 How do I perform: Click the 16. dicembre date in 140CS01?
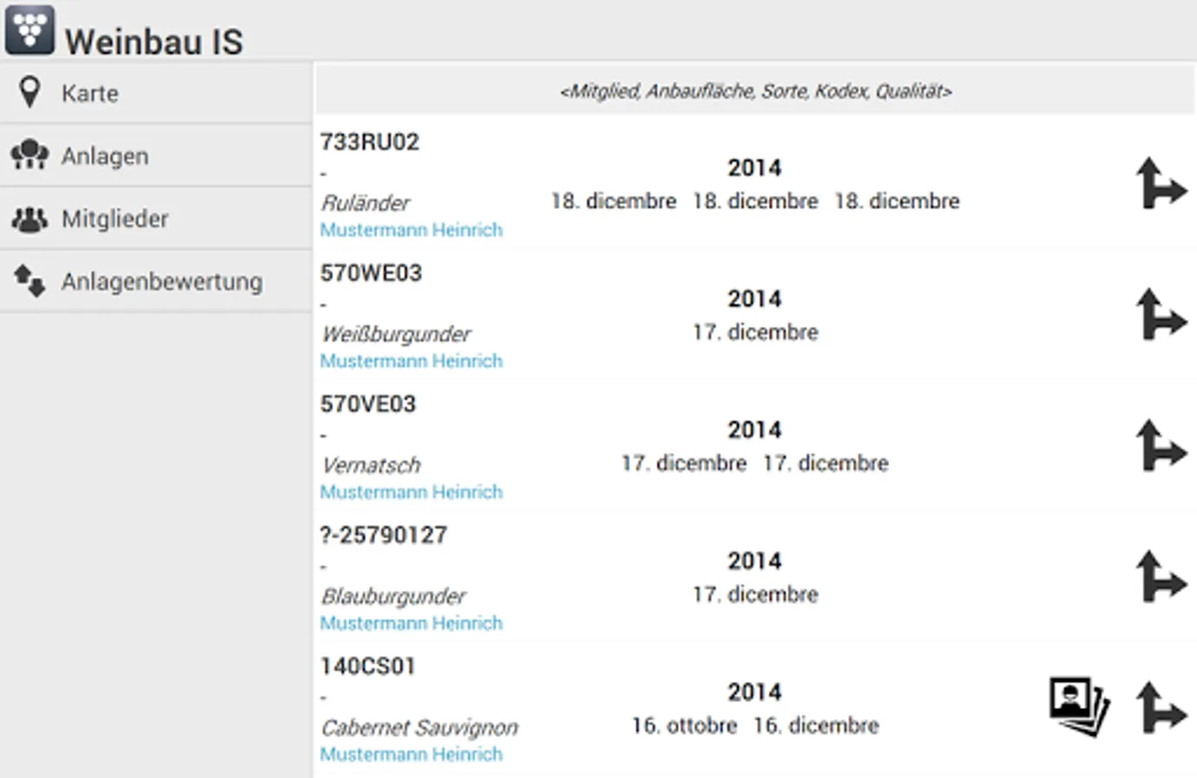(x=816, y=725)
